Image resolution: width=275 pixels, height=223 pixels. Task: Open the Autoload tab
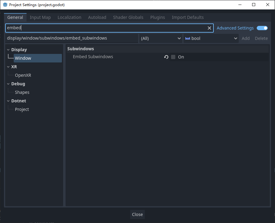point(97,17)
